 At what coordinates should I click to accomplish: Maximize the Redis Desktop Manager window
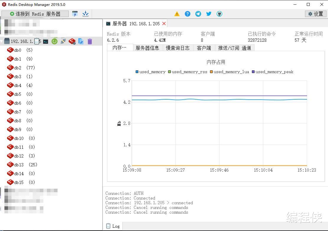click(x=308, y=4)
